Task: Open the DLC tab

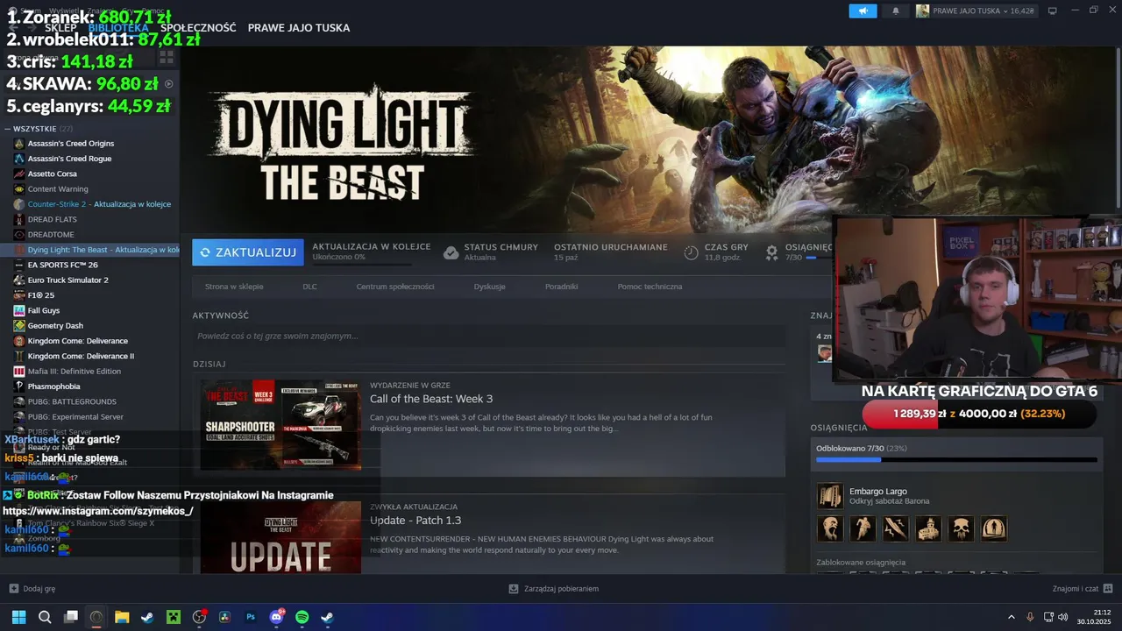Action: click(310, 287)
